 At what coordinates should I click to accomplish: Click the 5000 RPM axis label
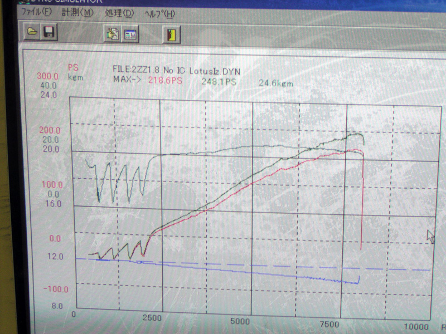point(240,321)
